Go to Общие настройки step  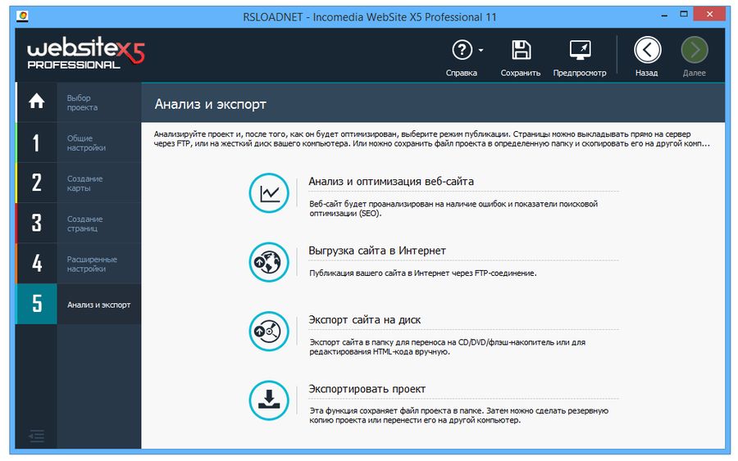click(86, 142)
